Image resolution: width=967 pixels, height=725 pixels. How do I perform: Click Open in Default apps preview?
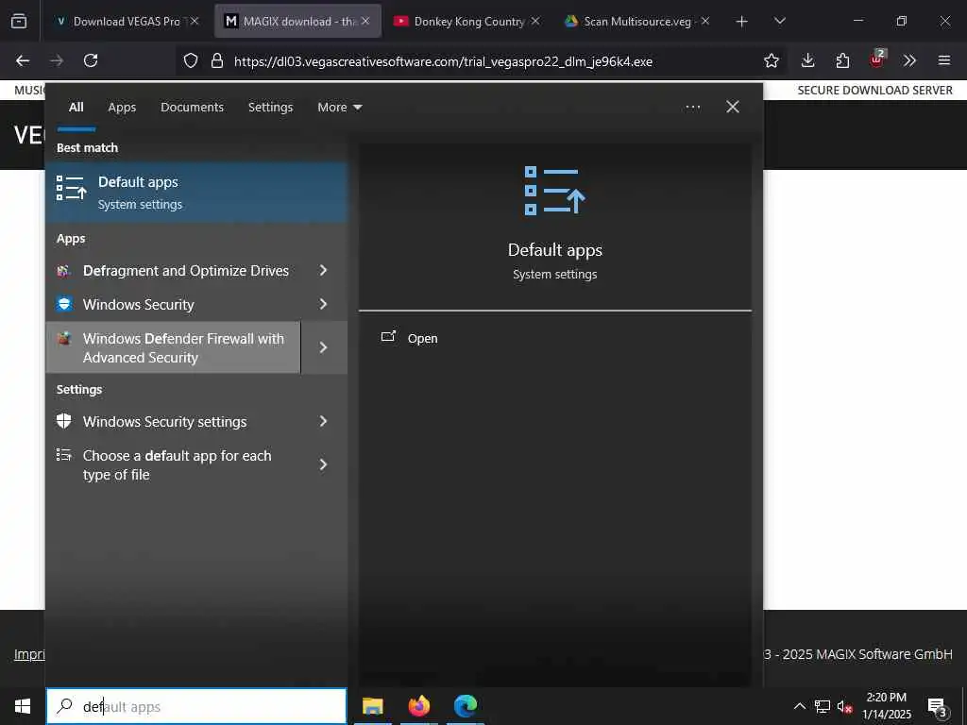(x=422, y=339)
